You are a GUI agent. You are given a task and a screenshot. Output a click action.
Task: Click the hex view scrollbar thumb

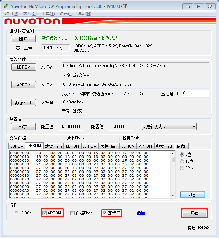coord(173,159)
